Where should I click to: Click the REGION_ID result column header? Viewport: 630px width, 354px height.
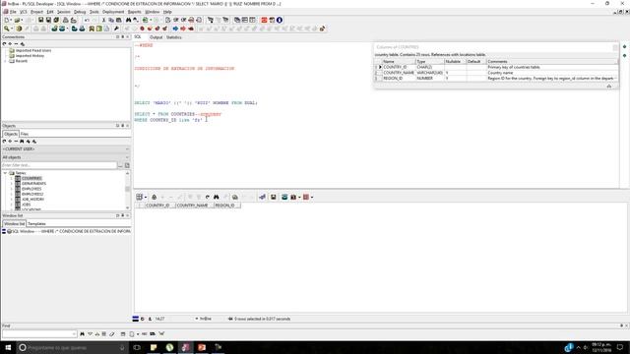click(x=226, y=206)
